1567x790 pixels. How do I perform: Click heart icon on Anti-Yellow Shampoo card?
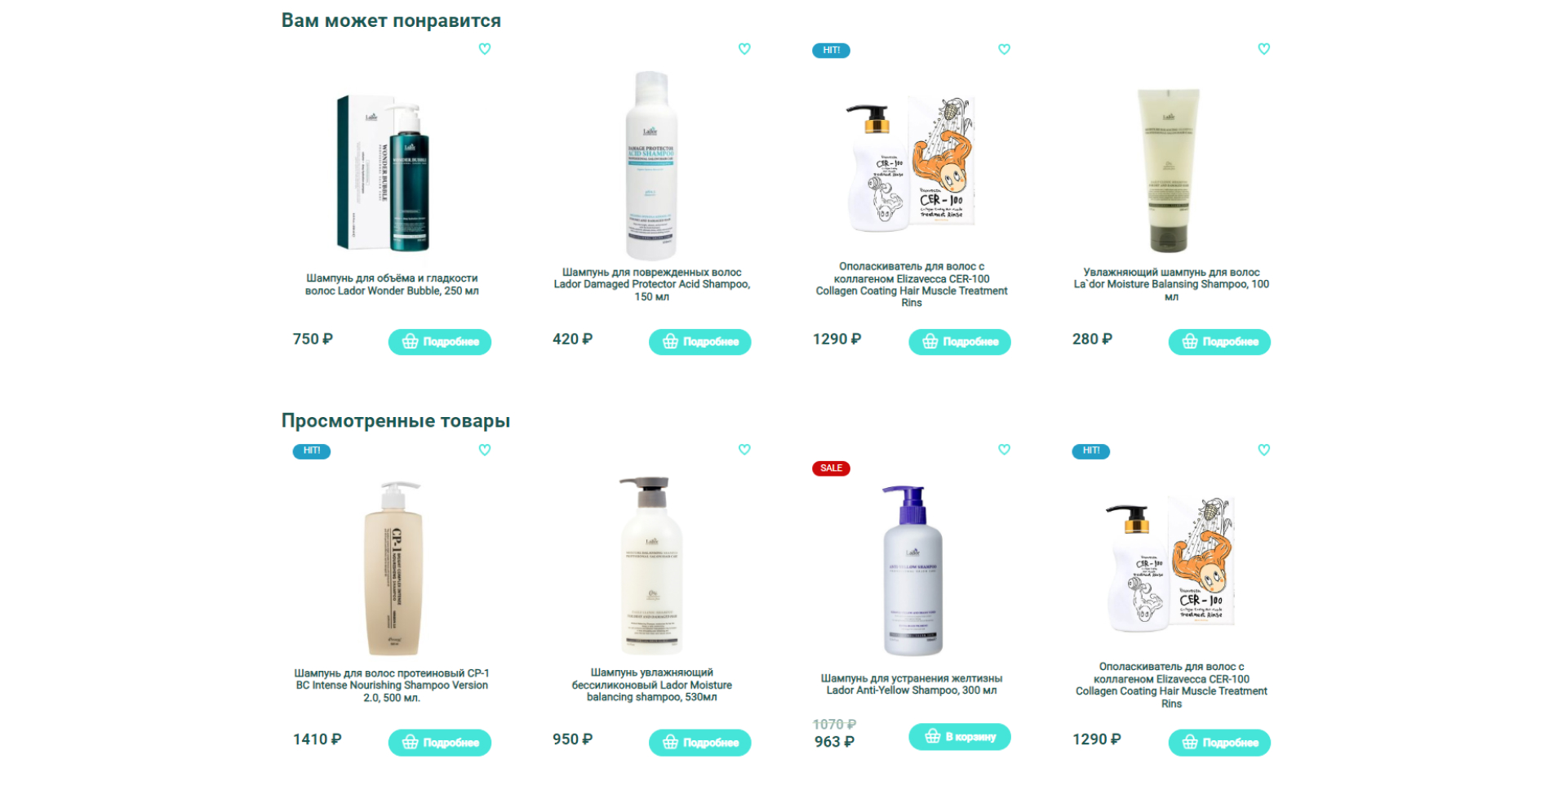pyautogui.click(x=1005, y=450)
